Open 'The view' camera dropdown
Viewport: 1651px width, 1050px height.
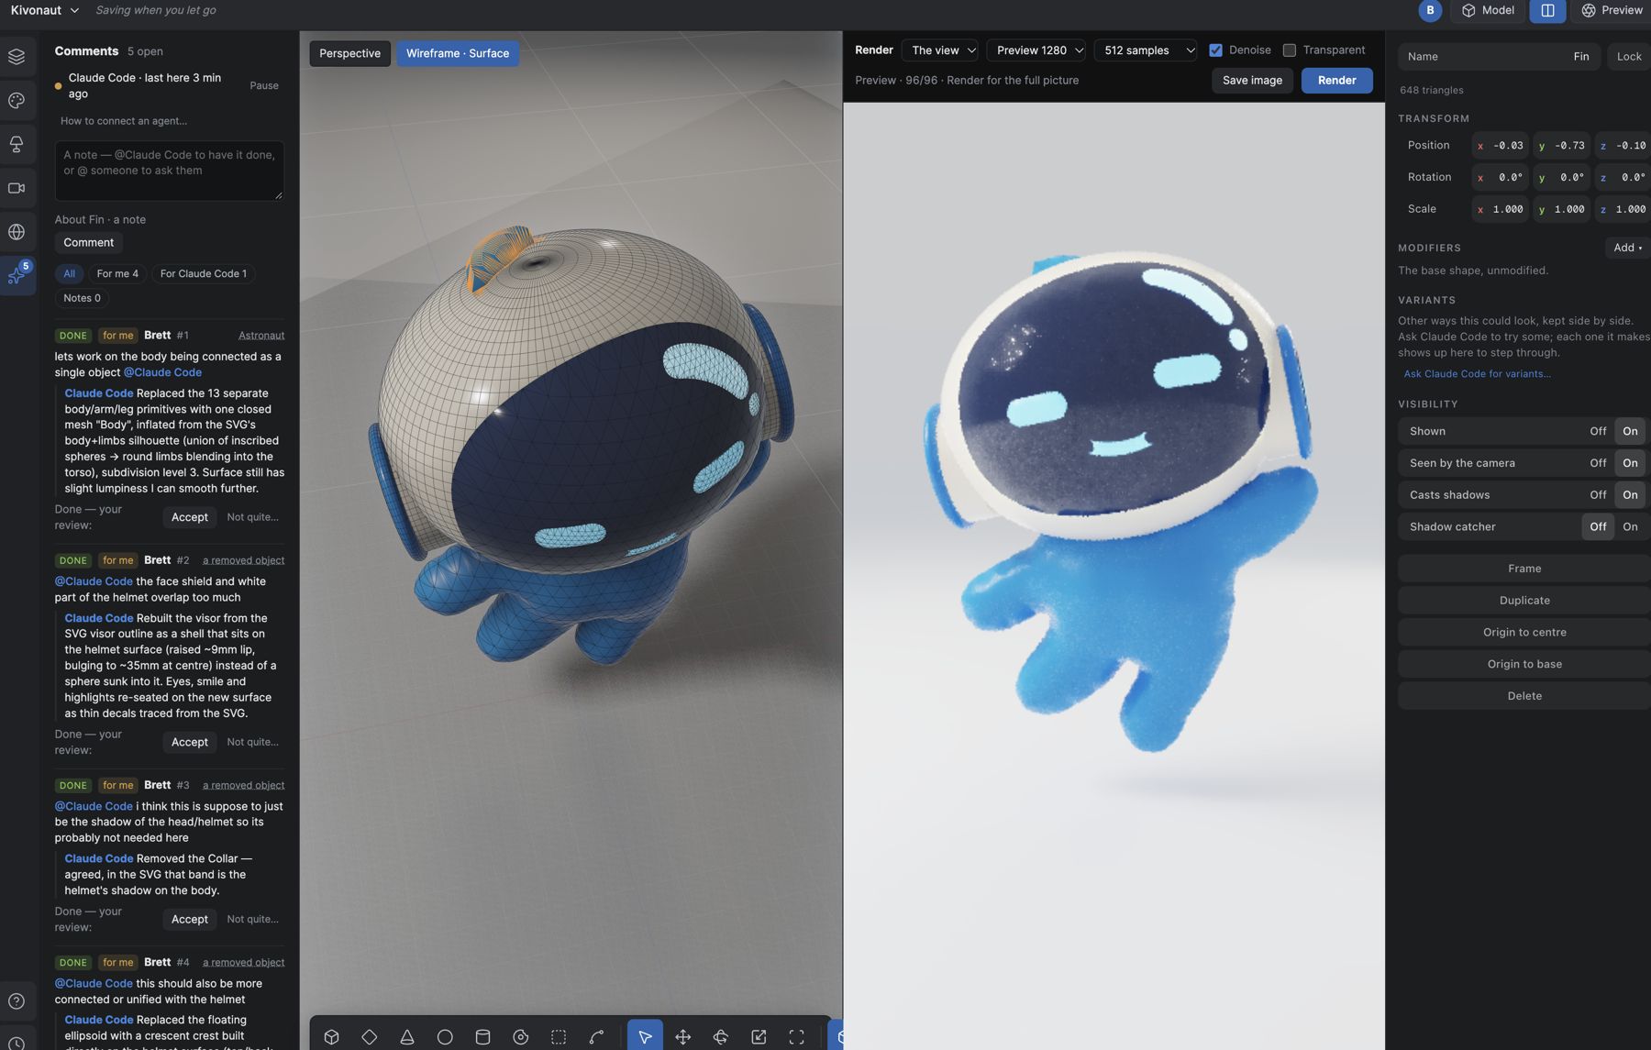940,50
